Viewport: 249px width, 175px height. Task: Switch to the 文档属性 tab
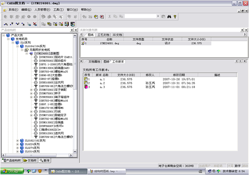pos(94,61)
